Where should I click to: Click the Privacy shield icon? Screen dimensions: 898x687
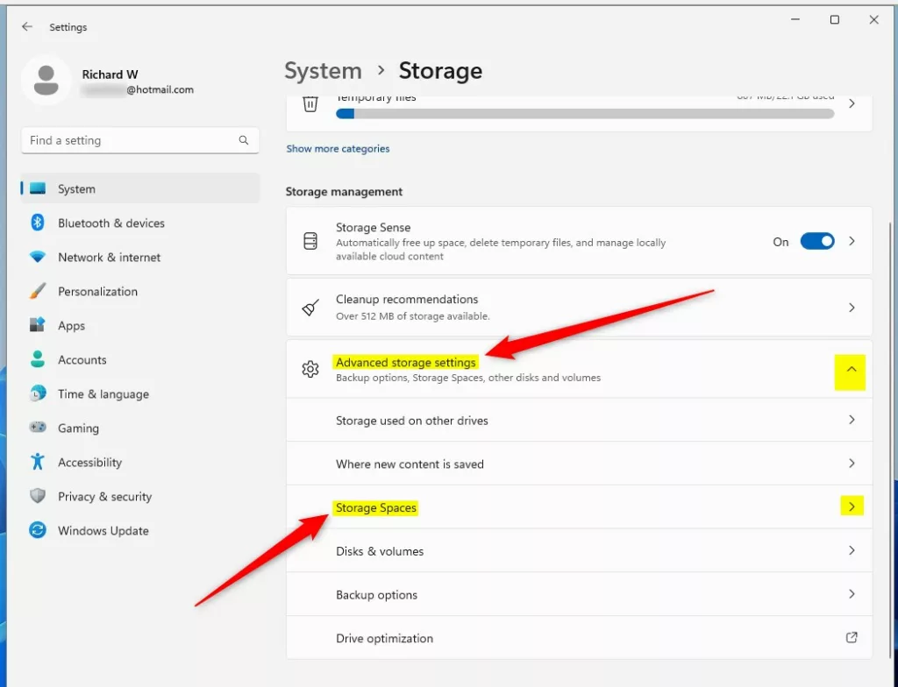[38, 496]
